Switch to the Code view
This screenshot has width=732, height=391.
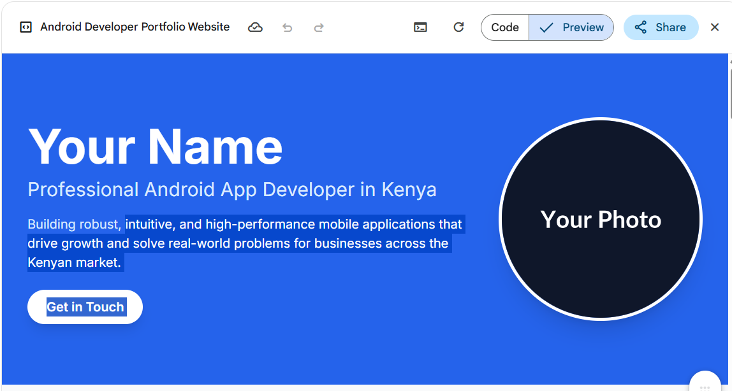pyautogui.click(x=504, y=27)
